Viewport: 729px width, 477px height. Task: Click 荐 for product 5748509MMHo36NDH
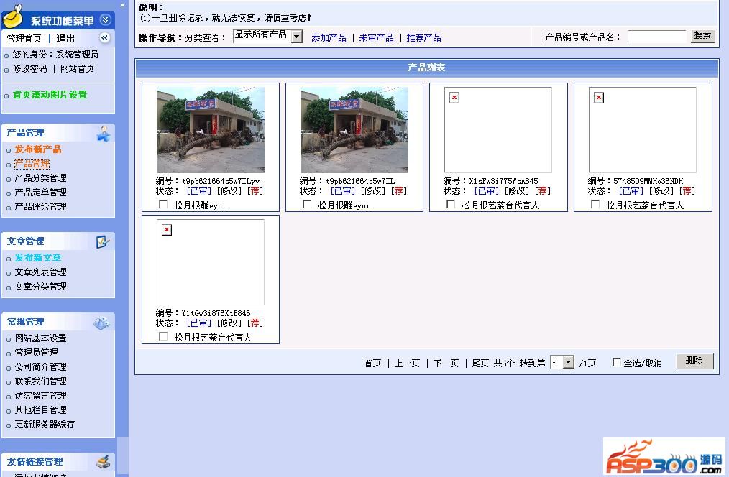click(x=687, y=191)
